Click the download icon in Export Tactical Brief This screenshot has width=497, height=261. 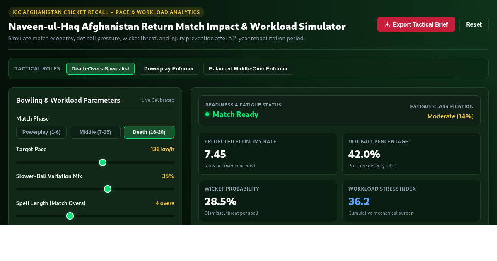[387, 24]
